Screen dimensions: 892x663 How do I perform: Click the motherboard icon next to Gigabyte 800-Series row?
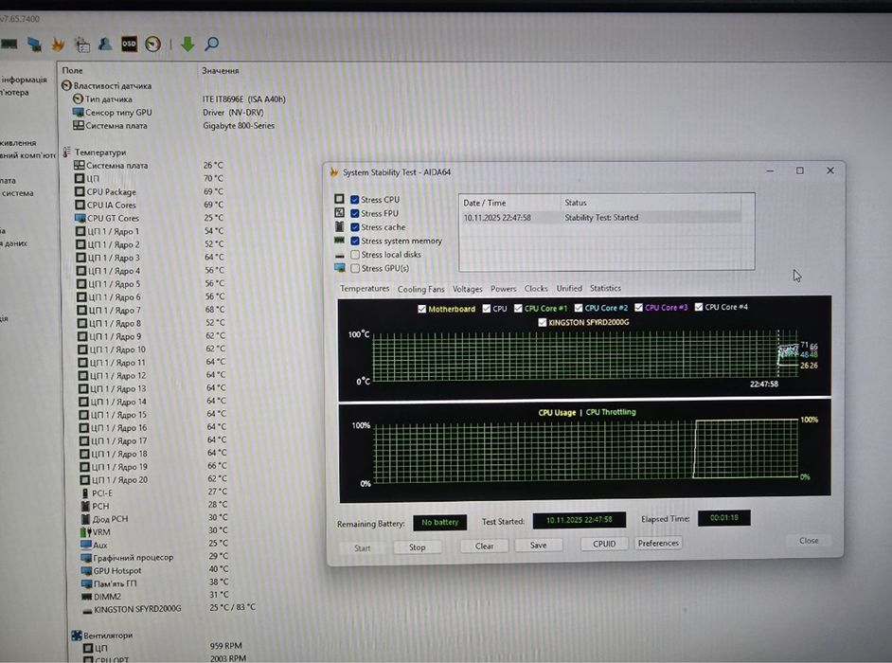point(79,125)
